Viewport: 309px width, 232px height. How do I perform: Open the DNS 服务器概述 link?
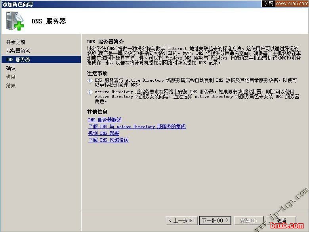pyautogui.click(x=105, y=120)
